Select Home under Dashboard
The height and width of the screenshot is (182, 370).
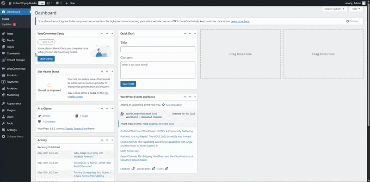[x=6, y=19]
